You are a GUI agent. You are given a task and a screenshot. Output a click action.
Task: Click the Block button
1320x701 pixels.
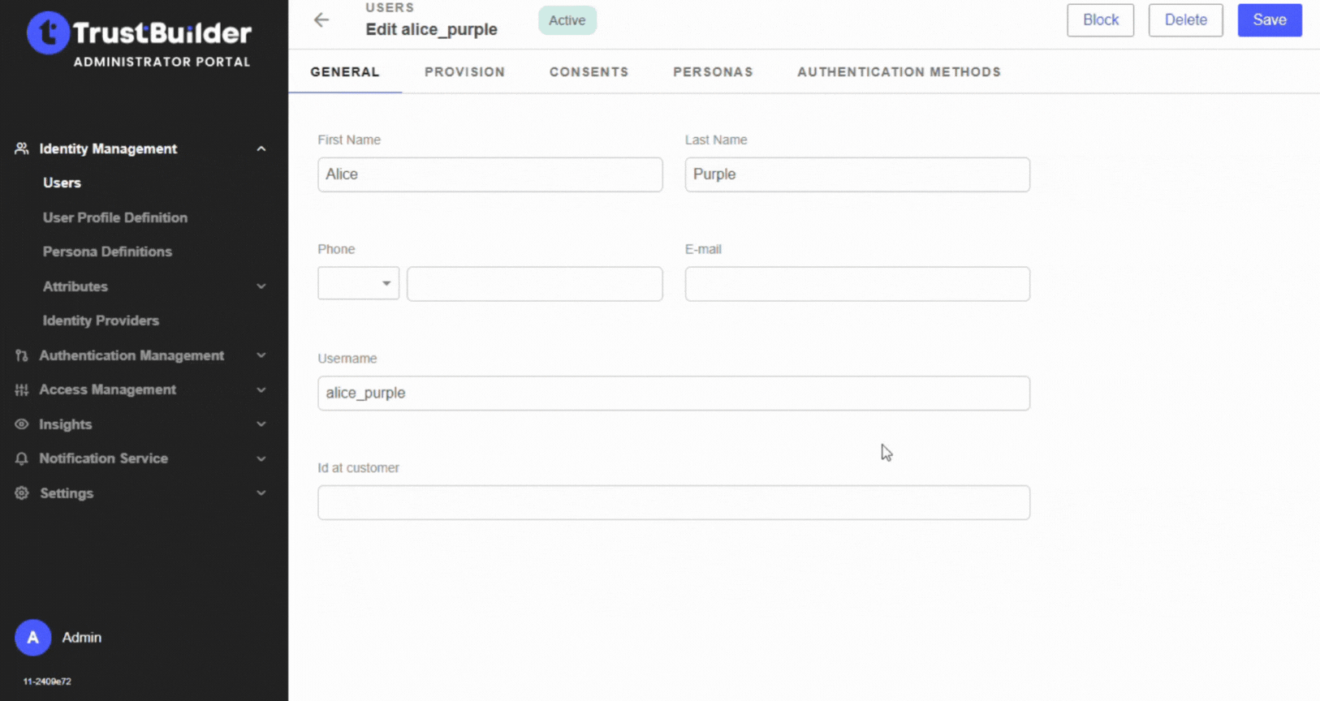click(1100, 20)
